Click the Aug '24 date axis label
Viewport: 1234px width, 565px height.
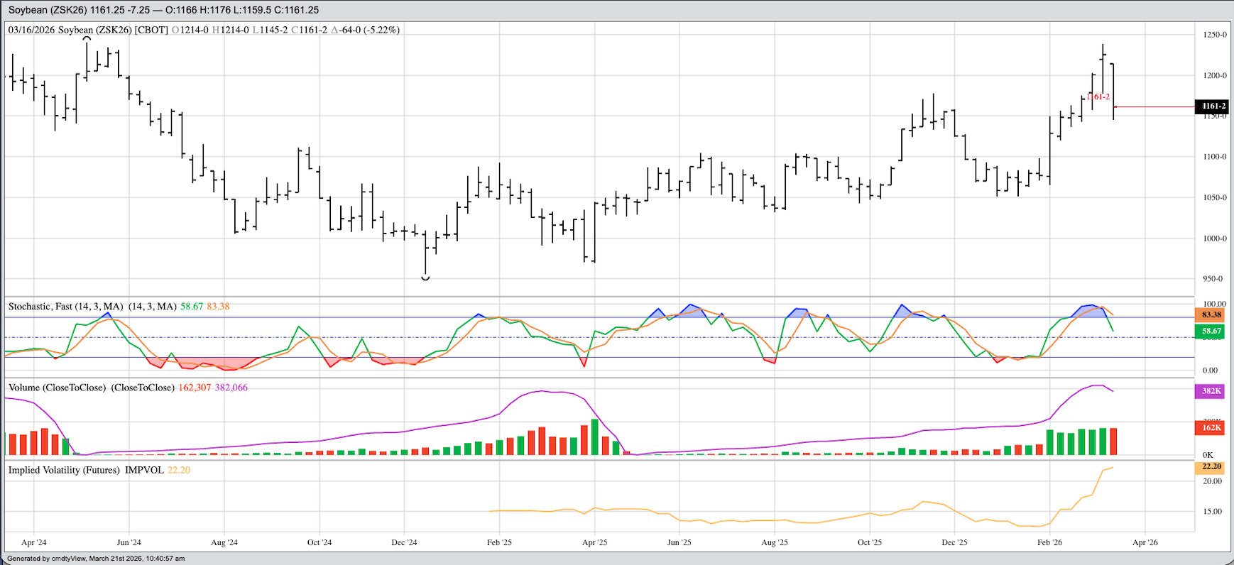coord(224,542)
